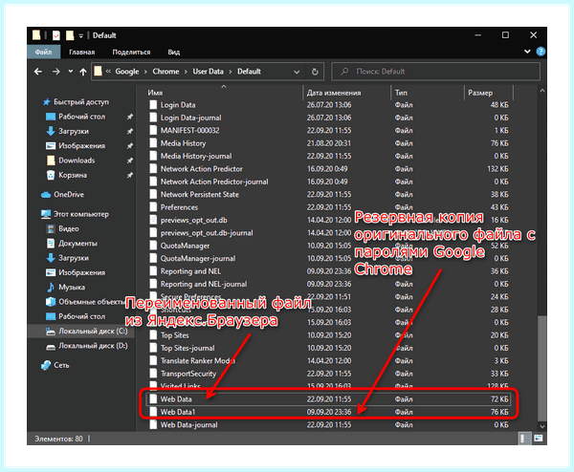Screen dimensions: 574x472
Task: Switch to details view icon in status bar
Action: (x=525, y=439)
